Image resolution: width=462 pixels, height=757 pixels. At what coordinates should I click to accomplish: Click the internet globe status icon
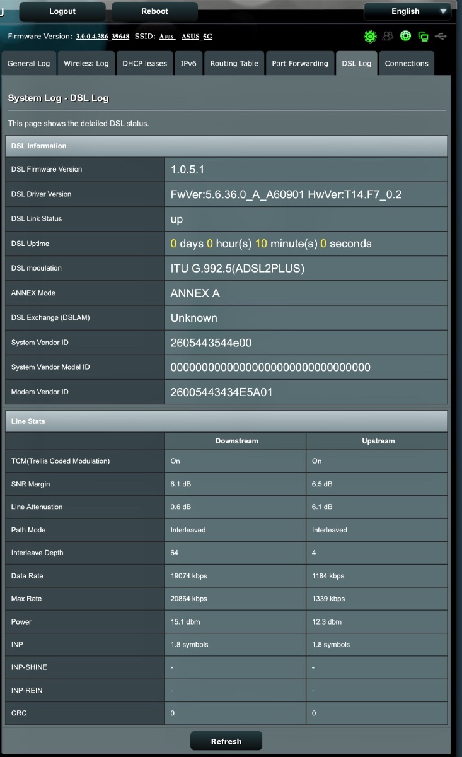coord(406,36)
